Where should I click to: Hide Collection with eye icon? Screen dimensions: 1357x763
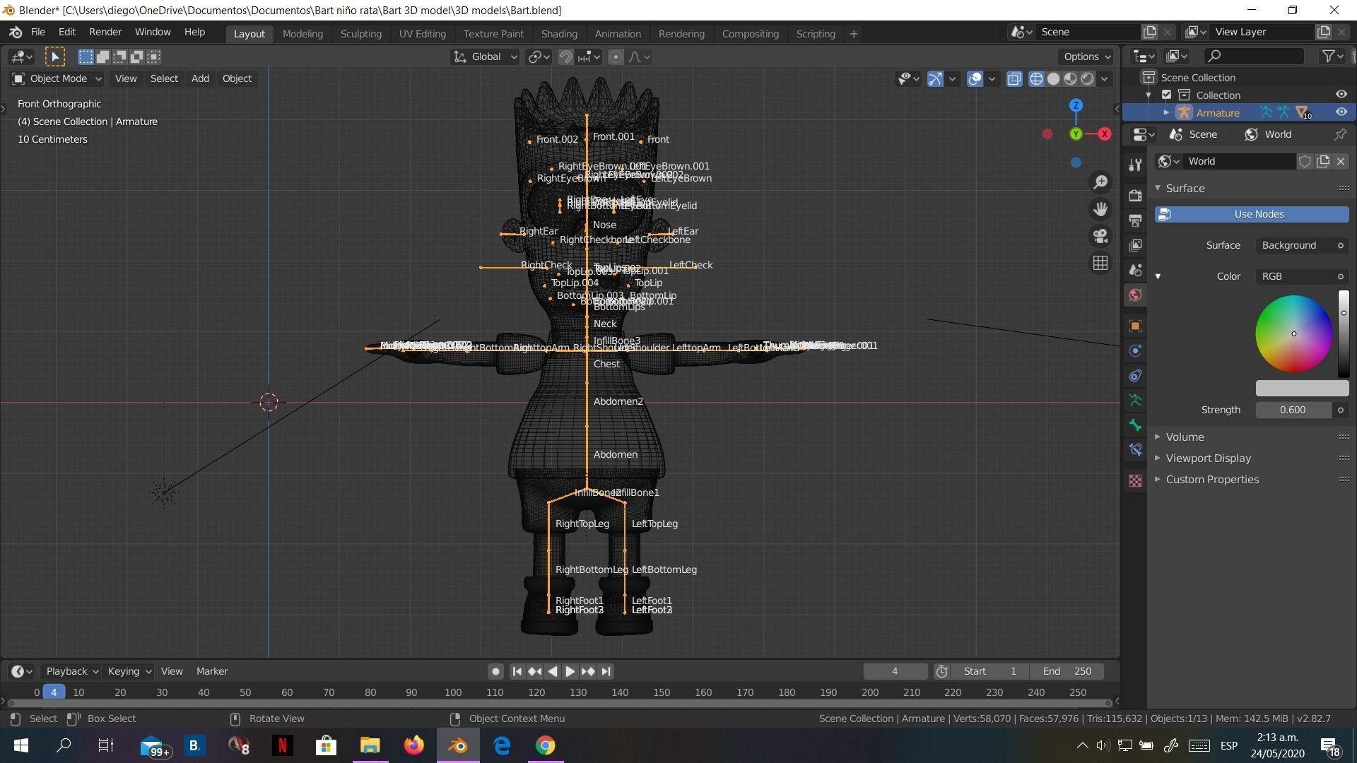pos(1341,95)
